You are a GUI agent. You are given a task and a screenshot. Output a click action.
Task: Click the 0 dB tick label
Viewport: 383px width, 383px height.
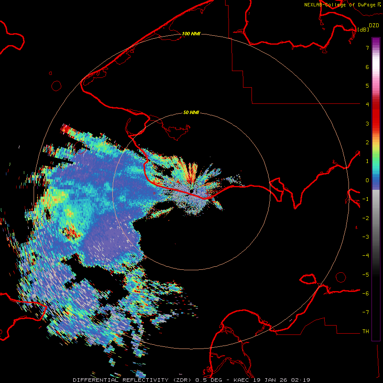pos(367,180)
